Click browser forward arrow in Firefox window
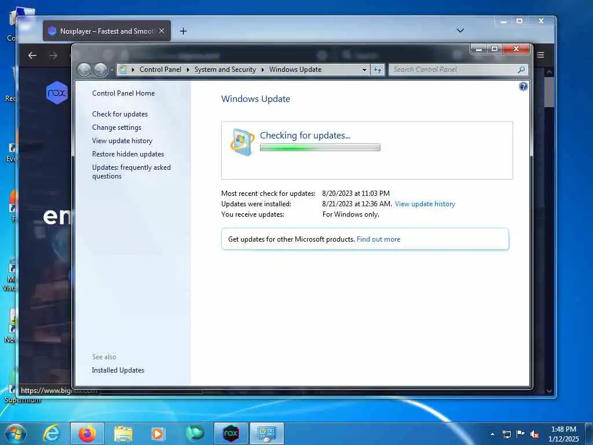 point(53,56)
